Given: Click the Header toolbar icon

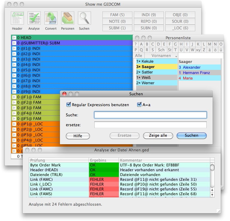Looking at the screenshot, I should [17, 18].
